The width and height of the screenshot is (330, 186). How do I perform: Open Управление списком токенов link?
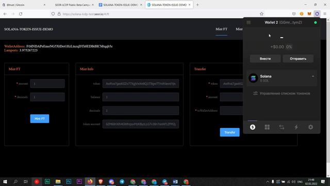[282, 93]
